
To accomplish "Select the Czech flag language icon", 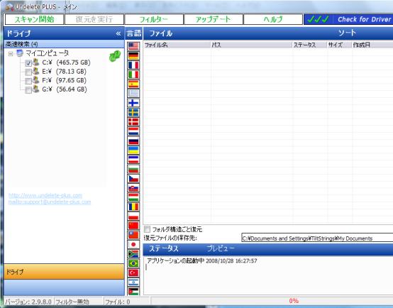I will coord(133,179).
